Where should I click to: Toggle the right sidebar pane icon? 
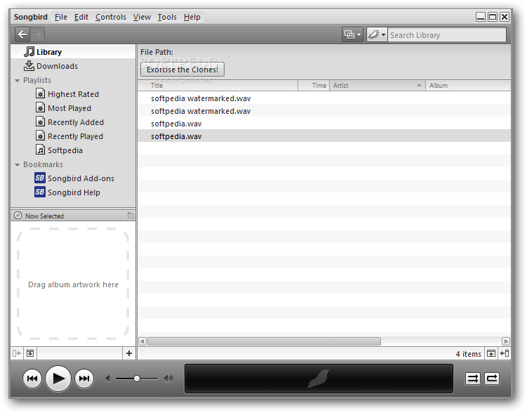pyautogui.click(x=505, y=353)
